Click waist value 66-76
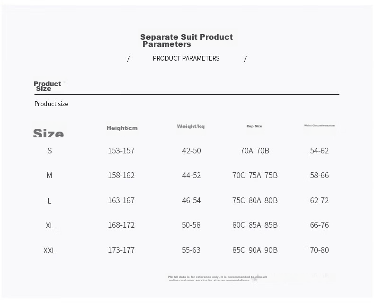This screenshot has width=374, height=303. click(x=320, y=225)
